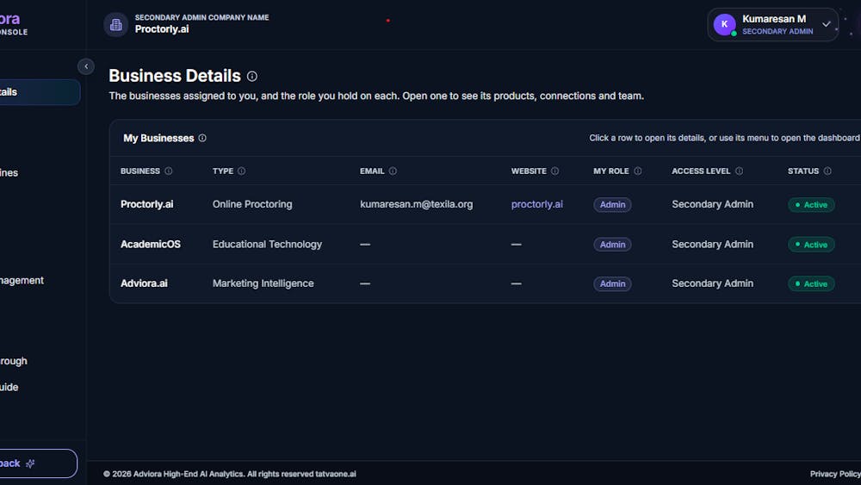Image resolution: width=861 pixels, height=485 pixels.
Task: Click the info icon on BUSINESS column
Action: coord(169,171)
